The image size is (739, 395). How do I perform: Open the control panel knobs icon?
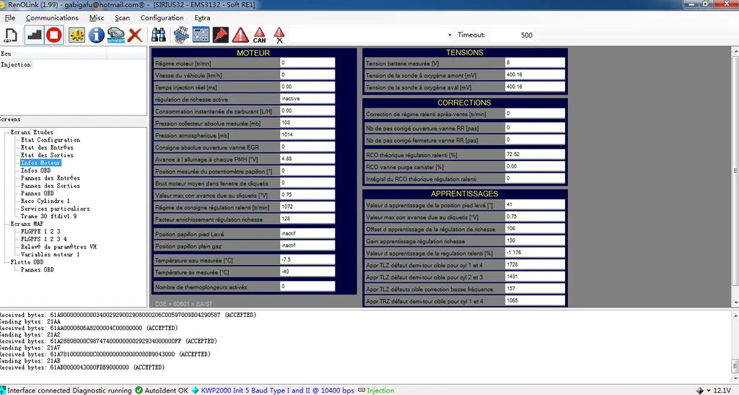coord(201,35)
